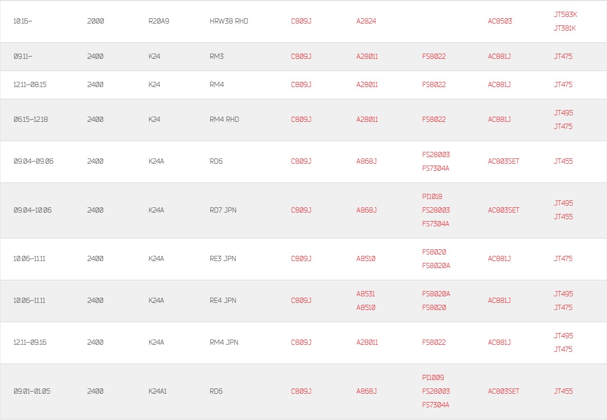The image size is (607, 420).
Task: Click A8510 link in RE3 JPN row
Action: pyautogui.click(x=365, y=259)
